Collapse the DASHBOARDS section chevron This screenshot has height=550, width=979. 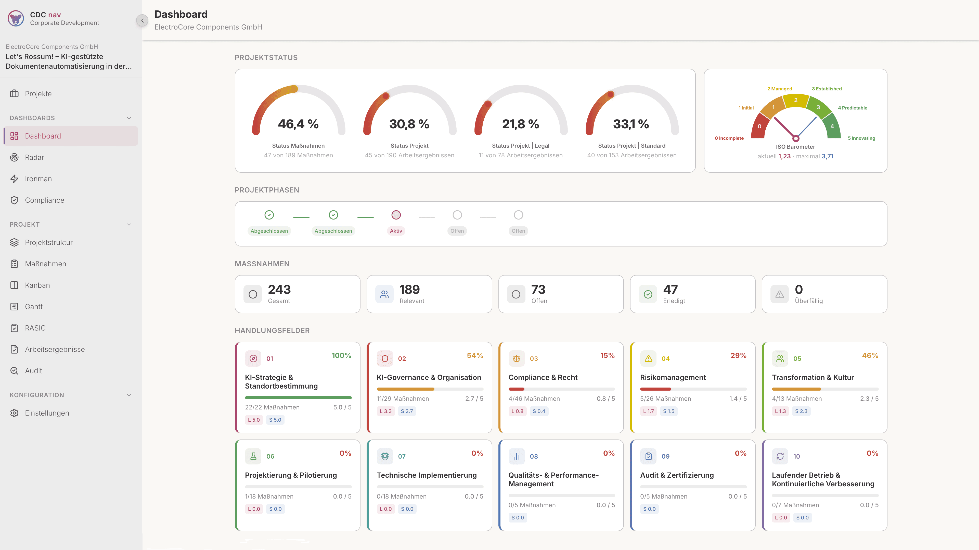pyautogui.click(x=129, y=118)
